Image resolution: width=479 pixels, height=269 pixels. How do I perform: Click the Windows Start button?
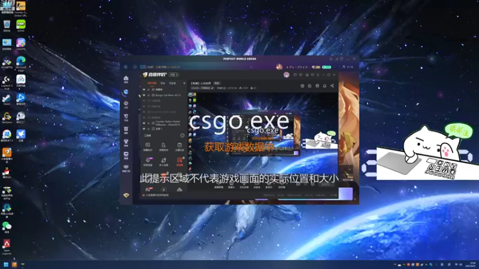(x=6, y=264)
